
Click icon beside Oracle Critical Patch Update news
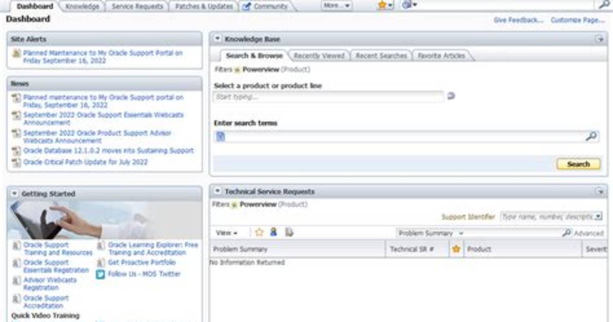coord(16,163)
